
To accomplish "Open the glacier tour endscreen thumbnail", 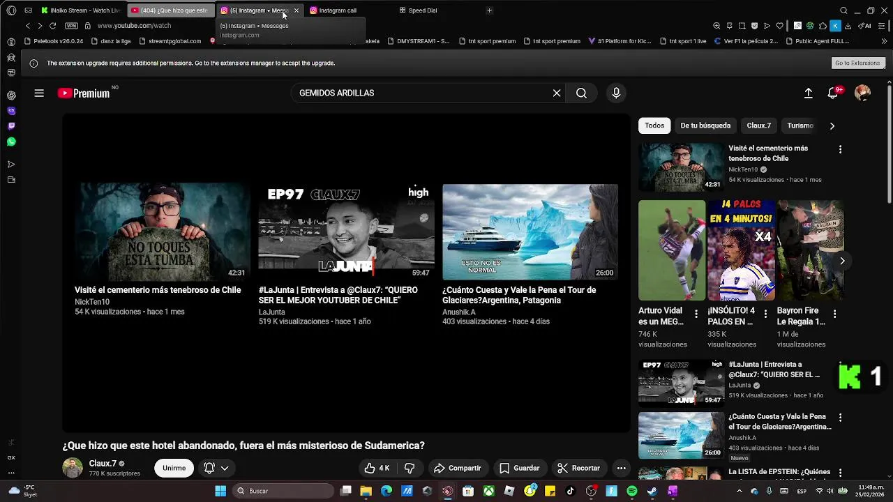I will coord(530,233).
